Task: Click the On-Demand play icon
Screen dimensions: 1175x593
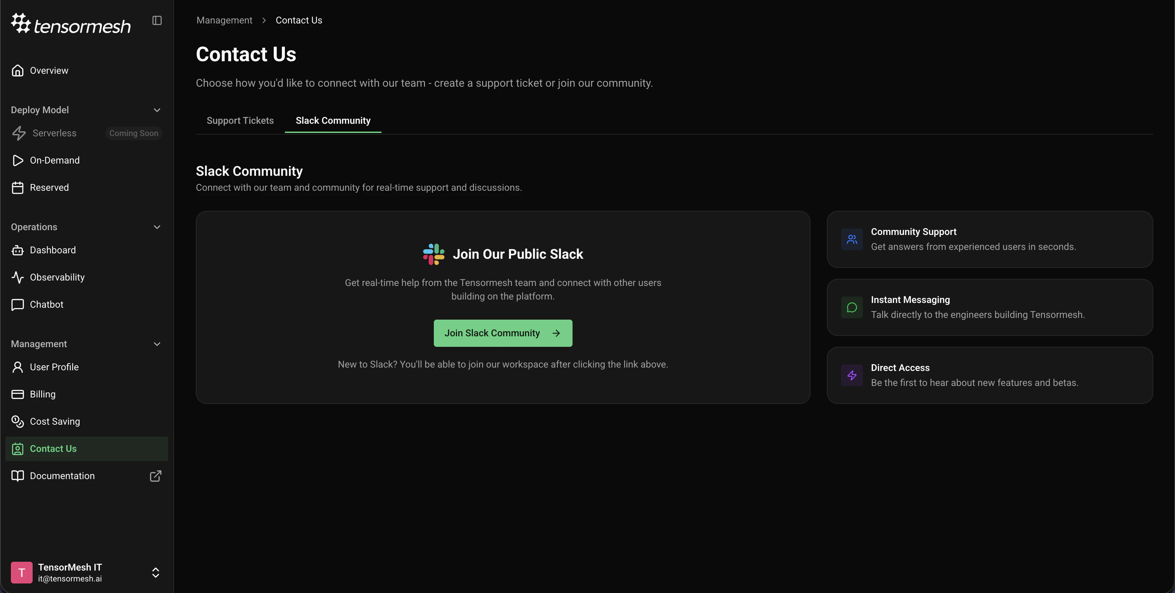Action: tap(18, 160)
